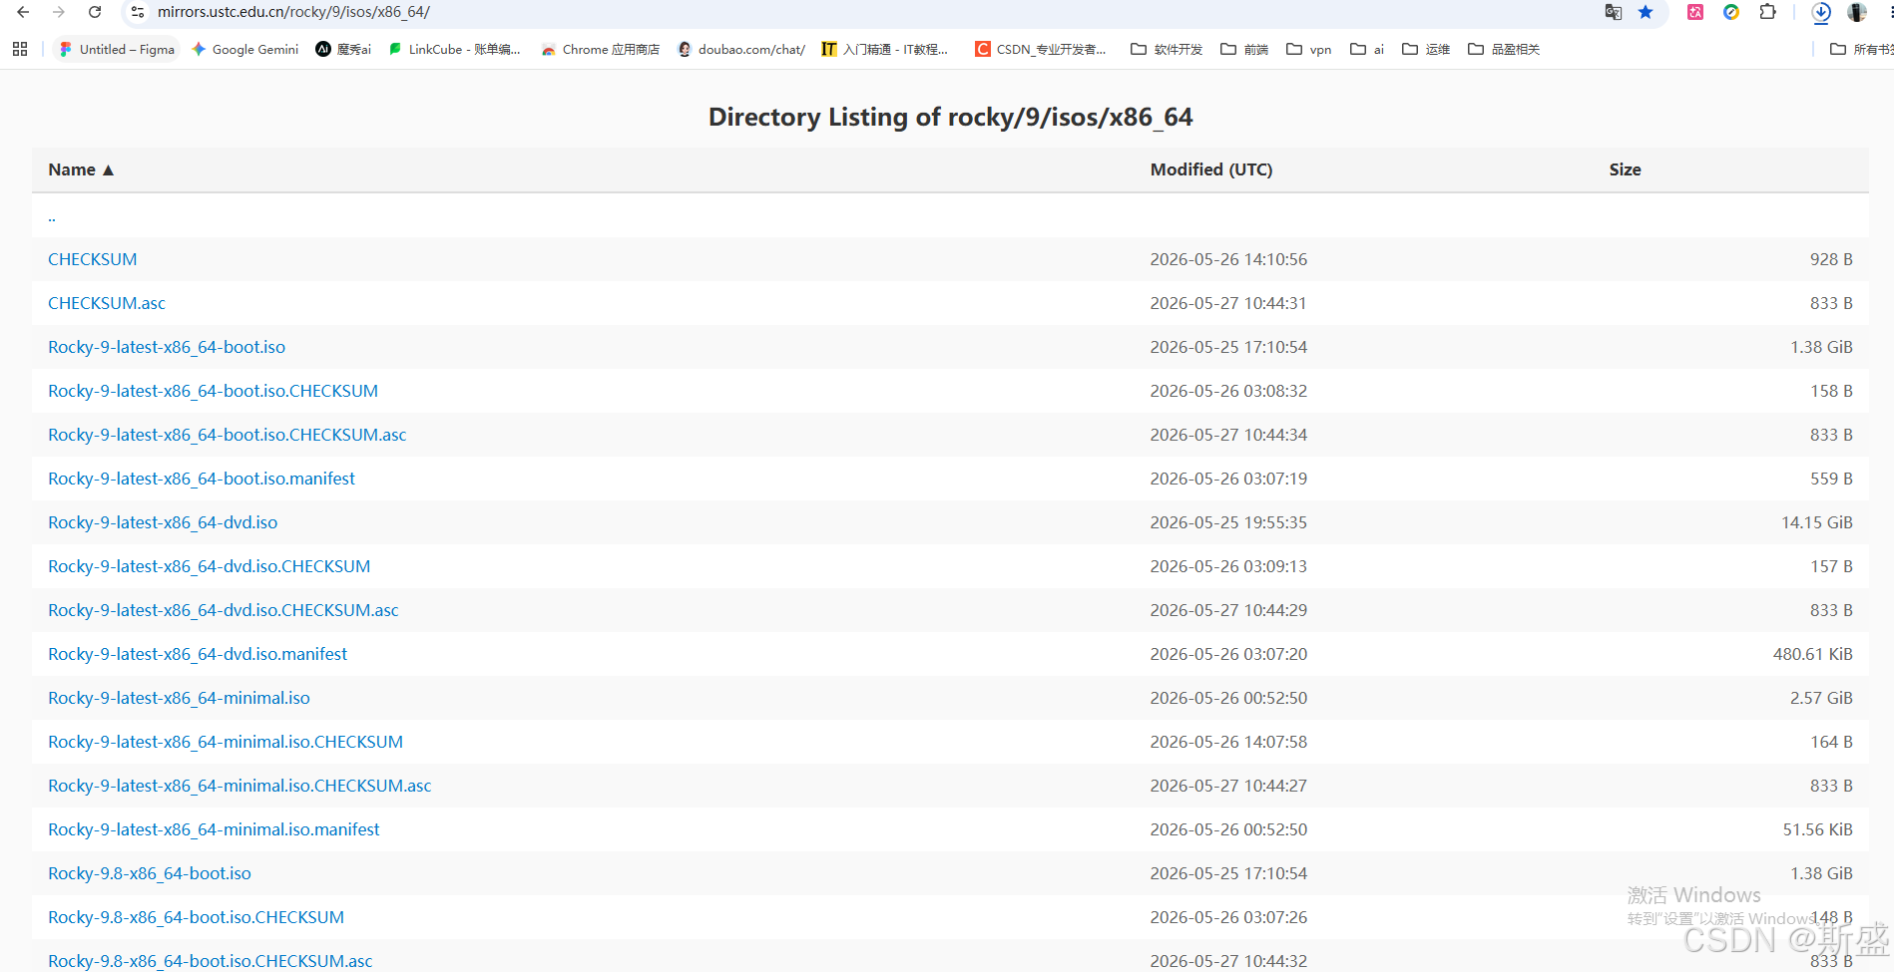Sort listing by Modified (UTC) column

point(1211,169)
